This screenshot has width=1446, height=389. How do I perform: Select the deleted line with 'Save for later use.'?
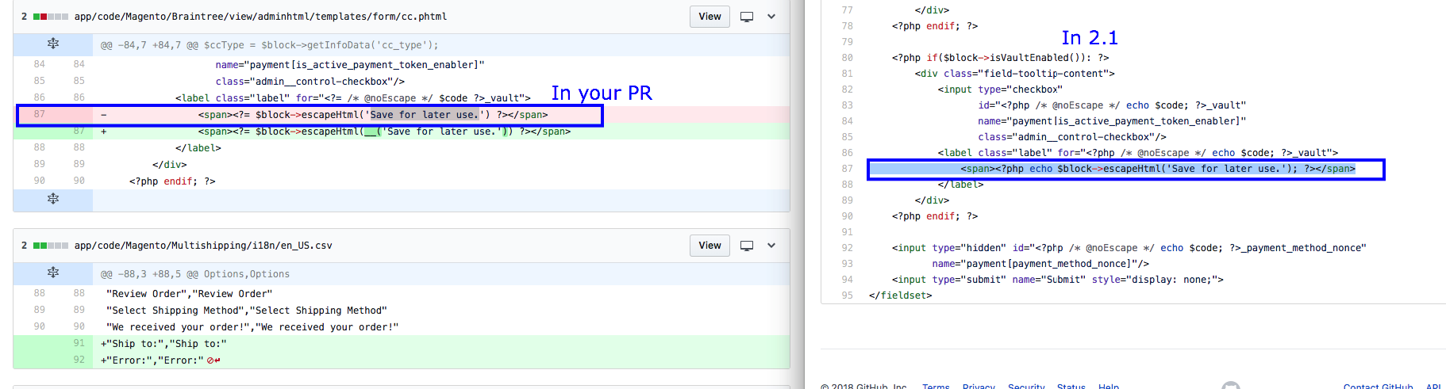pyautogui.click(x=441, y=114)
